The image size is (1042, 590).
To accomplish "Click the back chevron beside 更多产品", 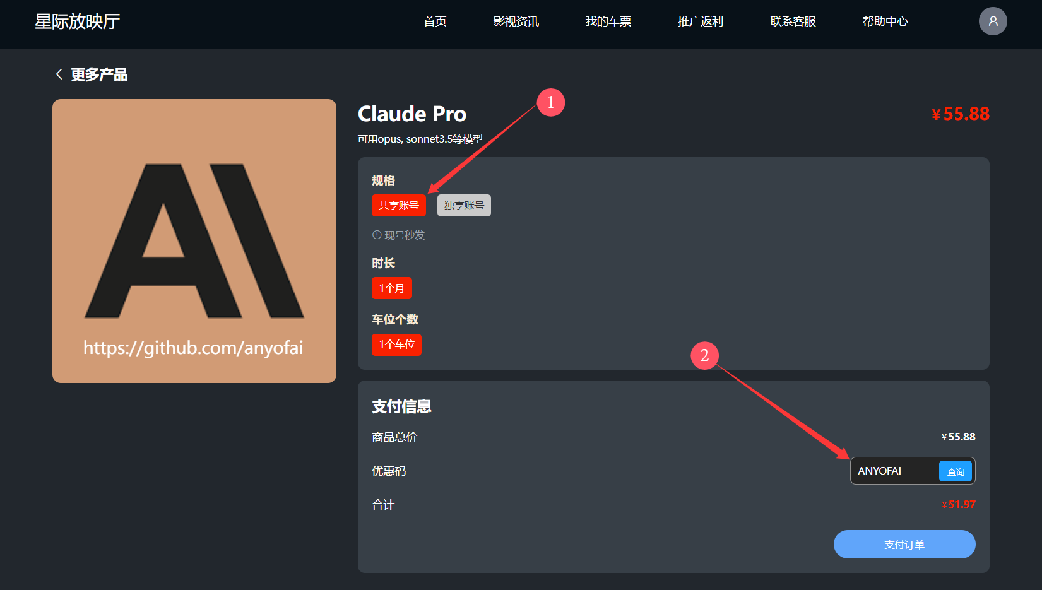I will [x=59, y=74].
